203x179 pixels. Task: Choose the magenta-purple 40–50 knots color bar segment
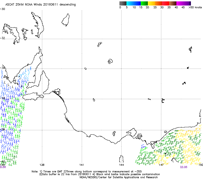point(184,3)
